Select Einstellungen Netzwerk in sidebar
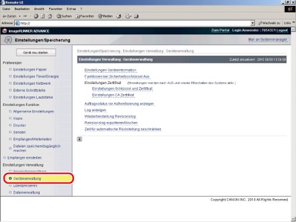The height and width of the screenshot is (222, 296). pyautogui.click(x=32, y=83)
